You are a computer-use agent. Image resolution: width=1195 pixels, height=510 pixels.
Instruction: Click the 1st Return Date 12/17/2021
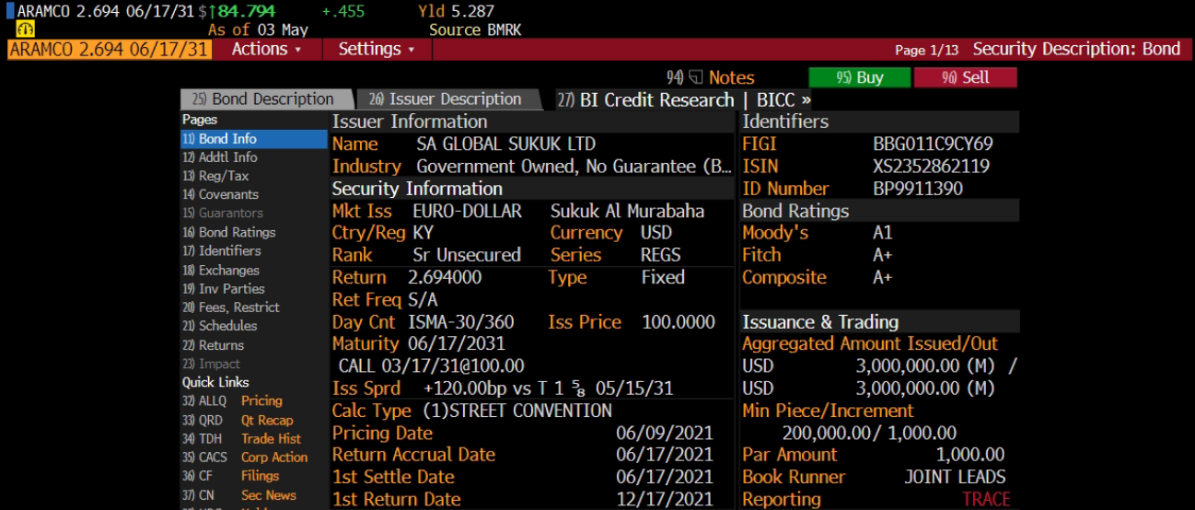click(665, 499)
